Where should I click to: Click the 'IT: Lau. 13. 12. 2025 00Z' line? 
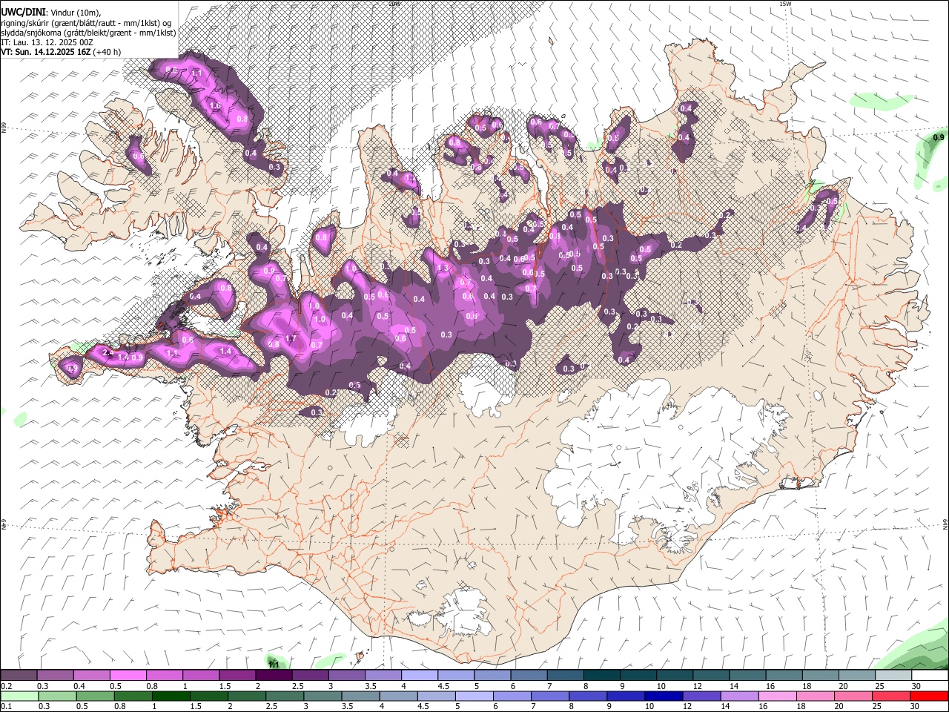point(47,42)
